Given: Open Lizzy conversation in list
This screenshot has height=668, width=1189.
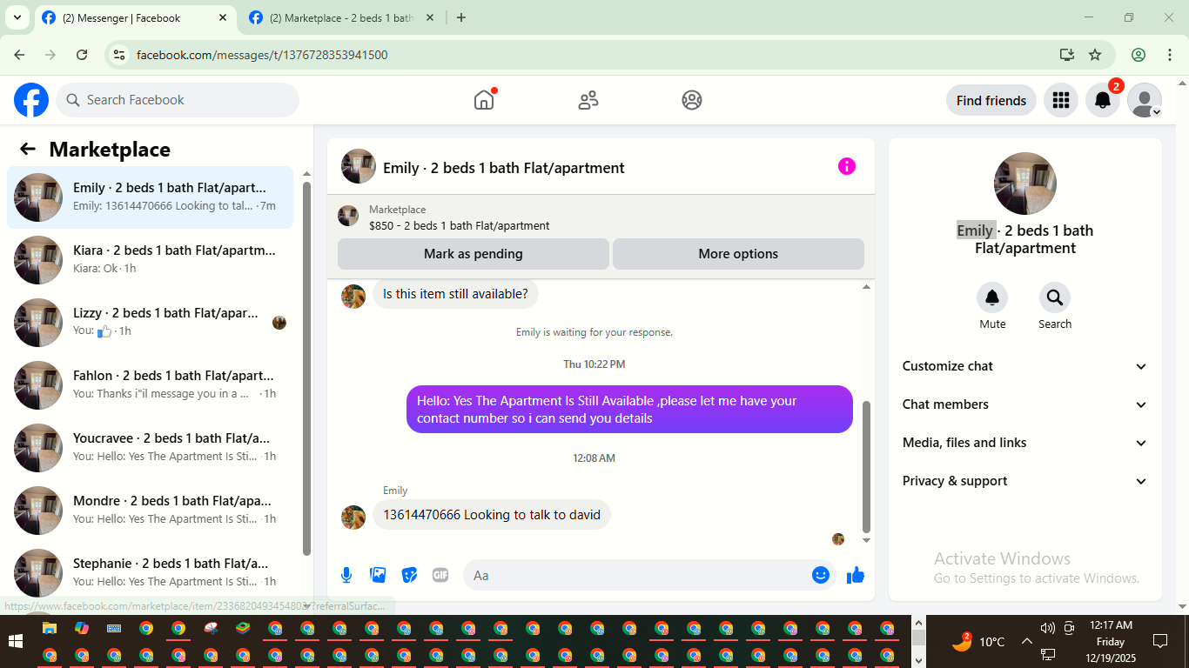Looking at the screenshot, I should [x=150, y=323].
